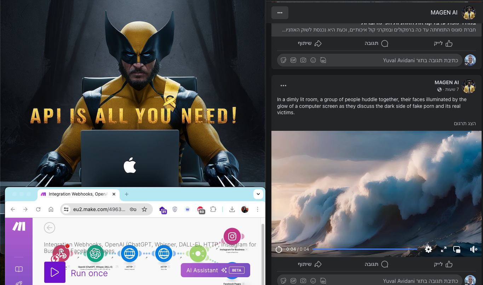The image size is (483, 285).
Task: Click the shield extension icon in Chrome
Action: coord(175,209)
